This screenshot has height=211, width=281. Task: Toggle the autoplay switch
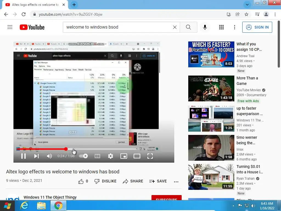pos(83,156)
